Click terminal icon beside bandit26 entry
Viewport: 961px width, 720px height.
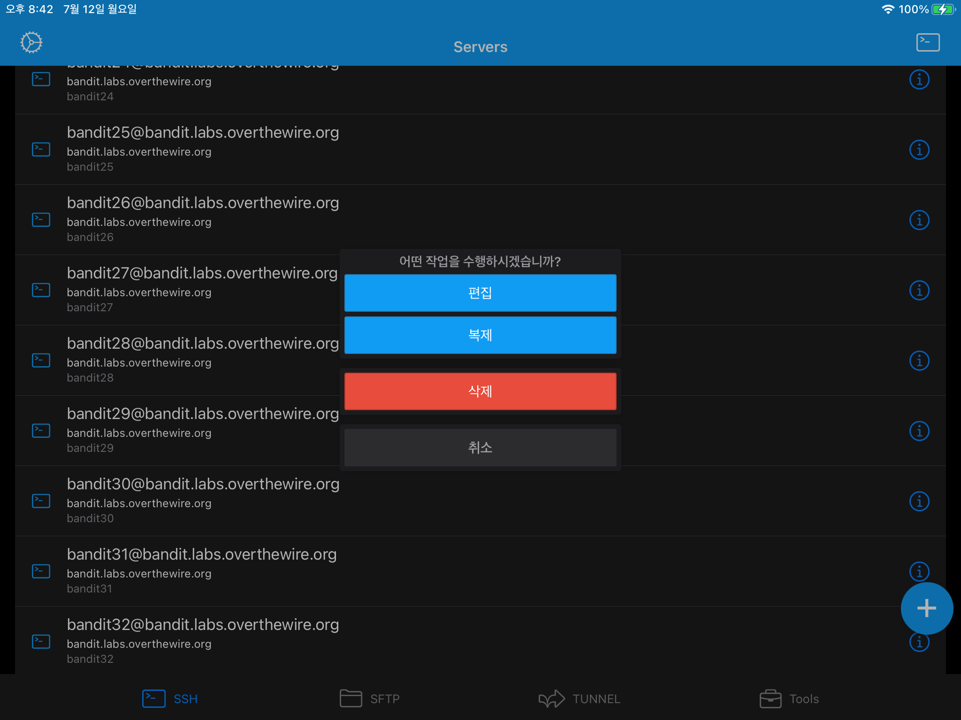pos(41,220)
